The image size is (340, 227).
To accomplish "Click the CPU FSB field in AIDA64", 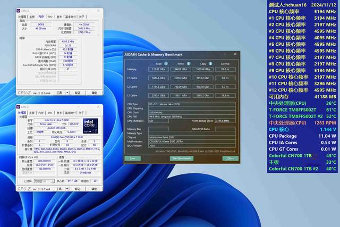I will (192, 116).
